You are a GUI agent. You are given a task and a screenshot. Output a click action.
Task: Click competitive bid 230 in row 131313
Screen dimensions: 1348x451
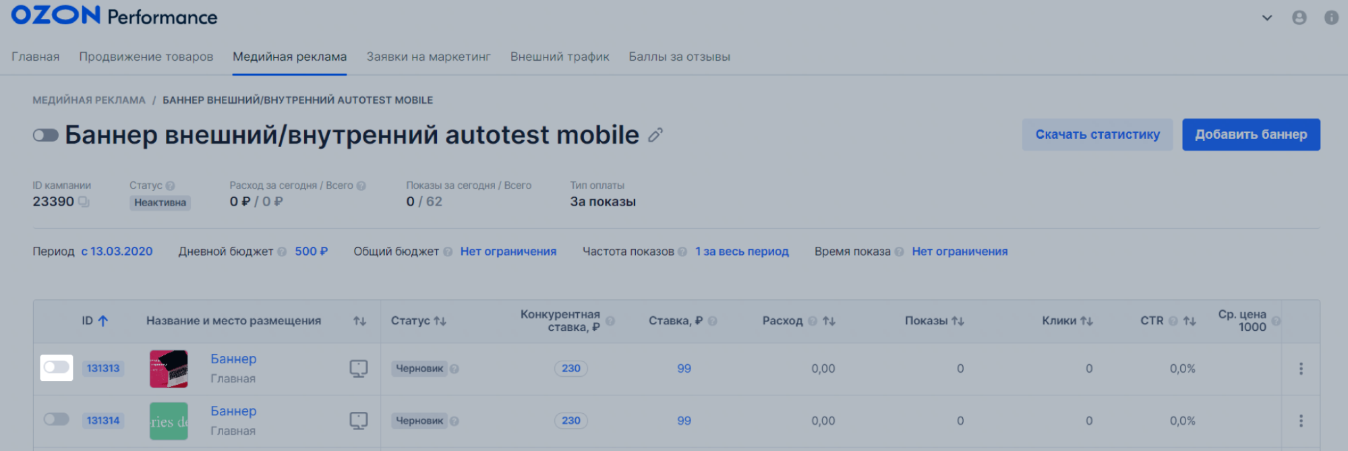pyautogui.click(x=570, y=368)
